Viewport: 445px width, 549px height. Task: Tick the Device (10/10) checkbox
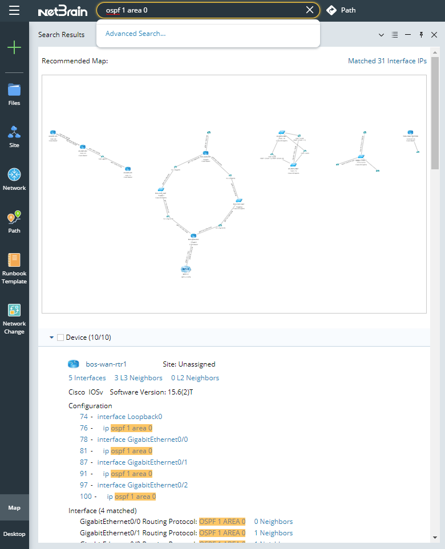(x=60, y=337)
